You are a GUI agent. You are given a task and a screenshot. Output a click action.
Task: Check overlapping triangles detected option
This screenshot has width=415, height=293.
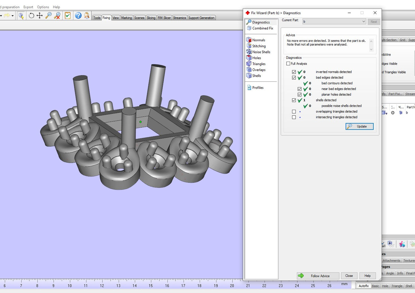point(294,112)
